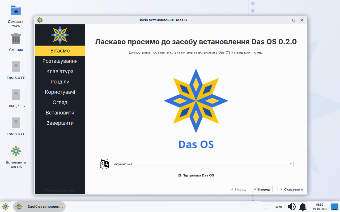Select the Огляд step in sidebar
Image resolution: width=340 pixels, height=212 pixels.
[60, 102]
